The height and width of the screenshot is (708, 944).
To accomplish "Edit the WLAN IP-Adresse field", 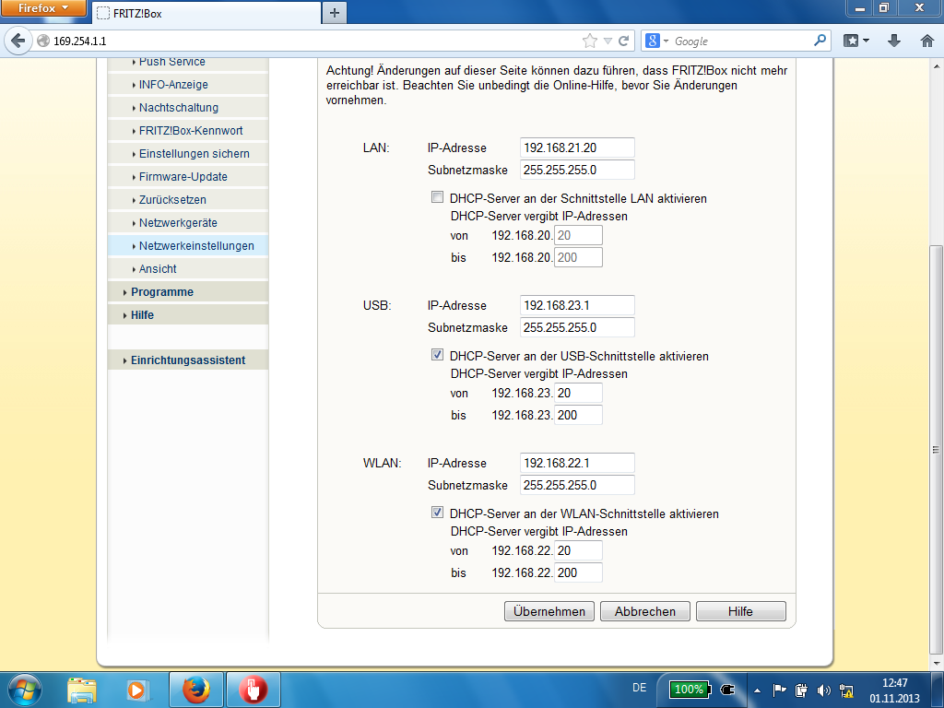I will [x=577, y=463].
